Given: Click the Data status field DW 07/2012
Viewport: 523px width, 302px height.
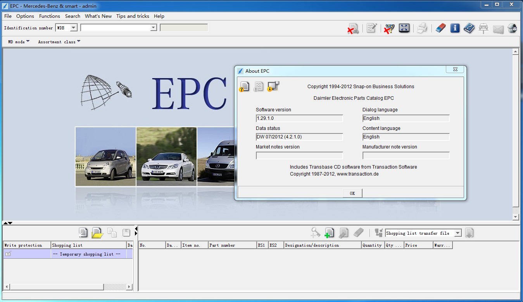Looking at the screenshot, I should click(299, 137).
